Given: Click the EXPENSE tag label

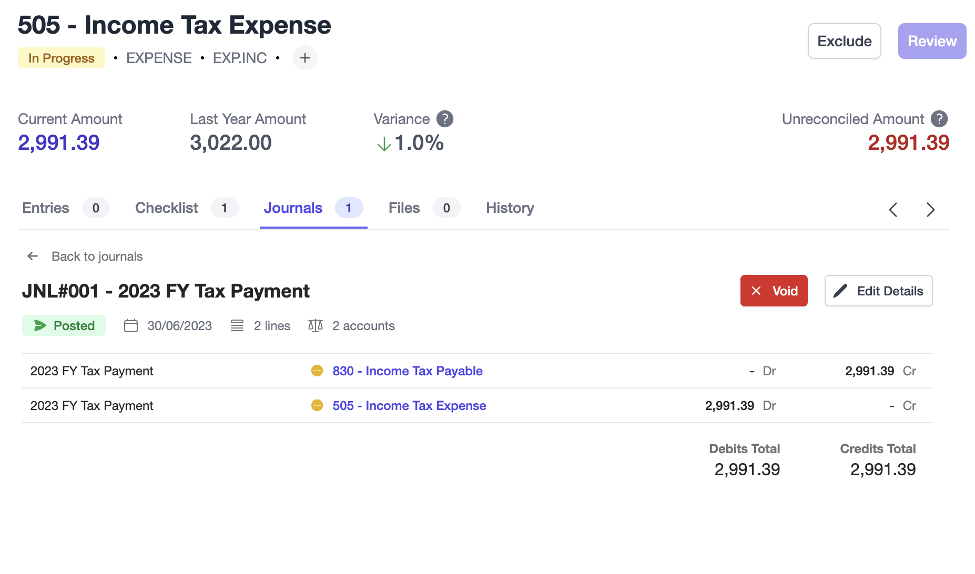Looking at the screenshot, I should tap(159, 58).
